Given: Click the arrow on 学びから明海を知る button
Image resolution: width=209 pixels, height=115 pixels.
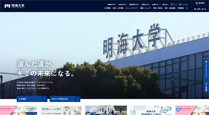Looking at the screenshot, I should pos(77,99).
